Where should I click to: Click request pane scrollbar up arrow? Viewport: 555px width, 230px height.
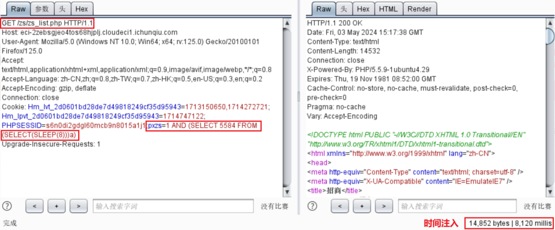tap(287, 23)
